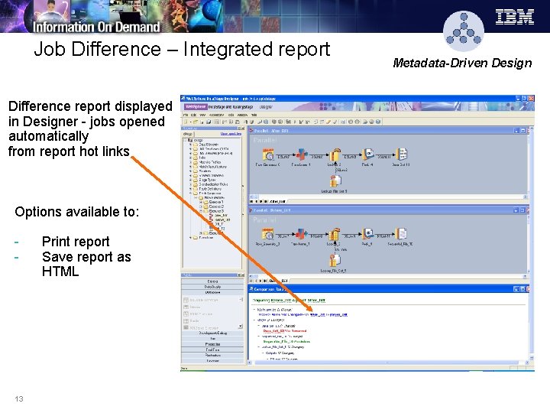550x413 pixels.
Task: Select the Standardization Rules folder
Action: click(213, 184)
